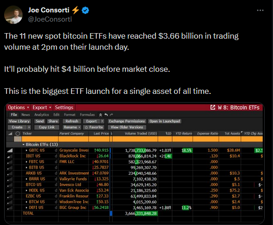The height and width of the screenshot is (225, 273).
Task: Click the grey Export button in ribbon
Action: (92, 121)
